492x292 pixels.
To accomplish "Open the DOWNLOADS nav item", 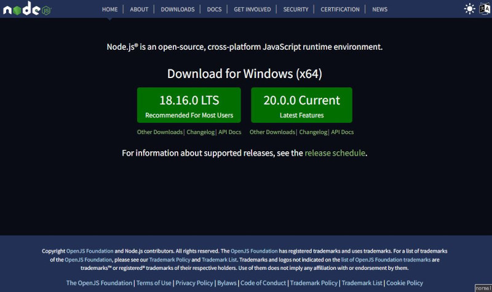I will (x=178, y=9).
